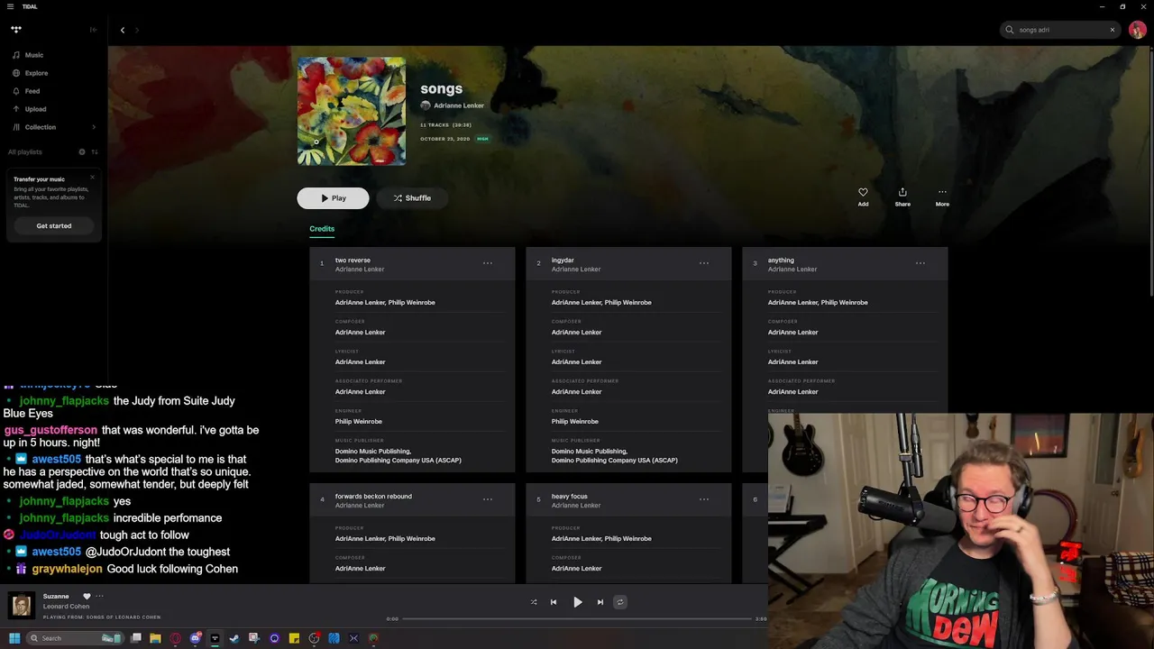This screenshot has height=649, width=1154.
Task: Click Get started on transfer card
Action: click(x=54, y=225)
